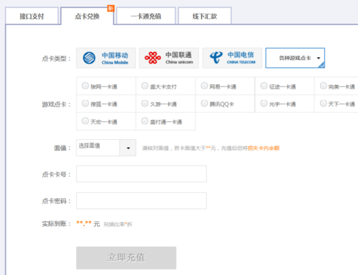
Task: Choose the 光宇一卡通 radio option
Action: (x=263, y=104)
